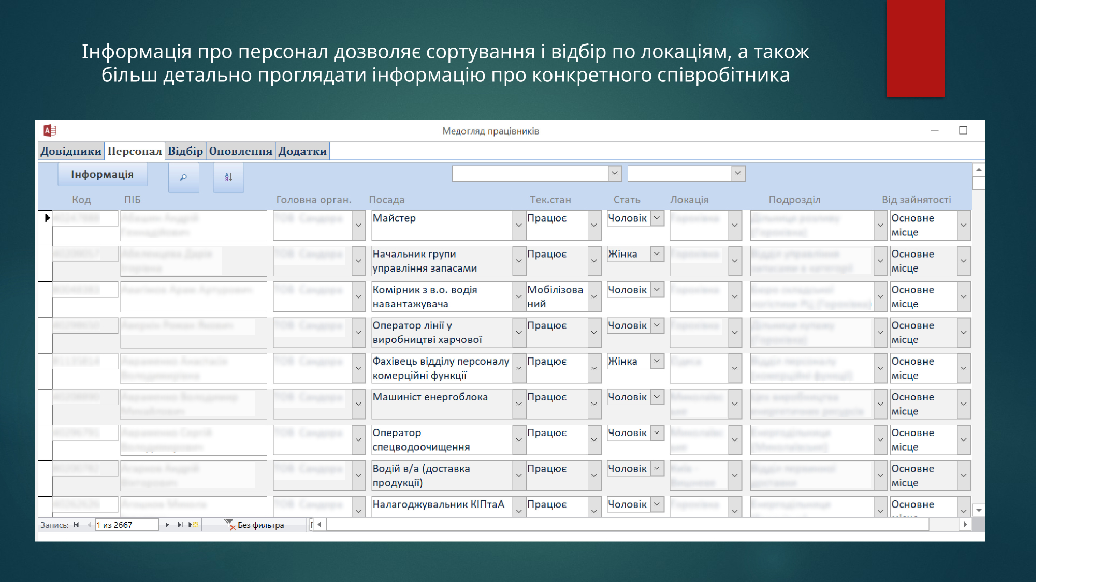Image resolution: width=1118 pixels, height=582 pixels.
Task: Click the A-Z sort button
Action: tap(228, 177)
